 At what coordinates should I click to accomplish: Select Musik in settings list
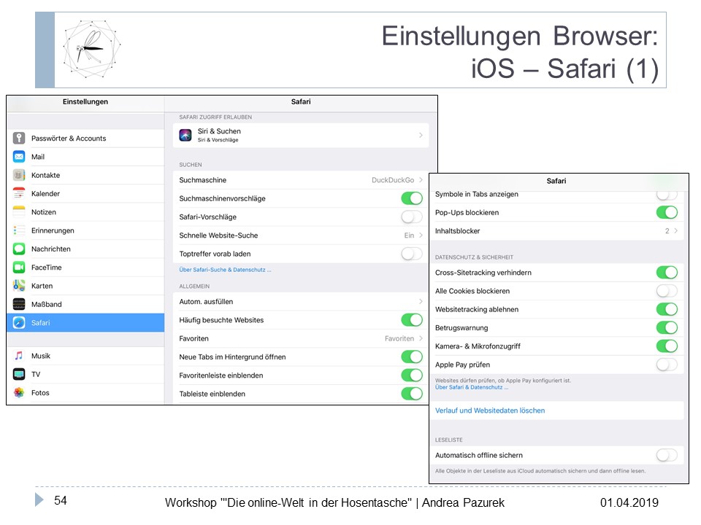(x=85, y=356)
